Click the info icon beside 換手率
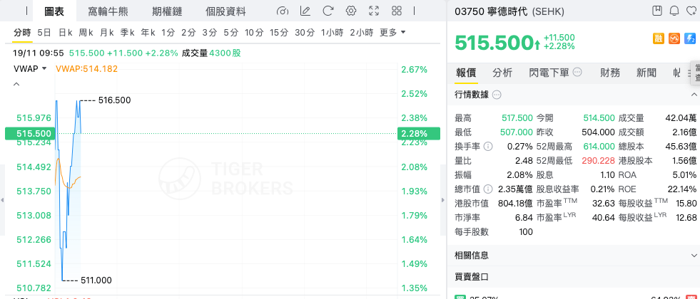The height and width of the screenshot is (299, 700). (x=488, y=147)
